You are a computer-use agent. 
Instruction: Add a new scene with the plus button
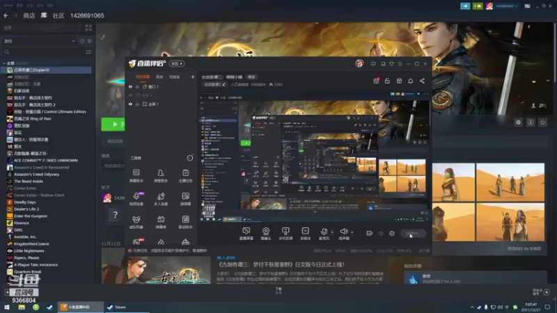point(193,77)
